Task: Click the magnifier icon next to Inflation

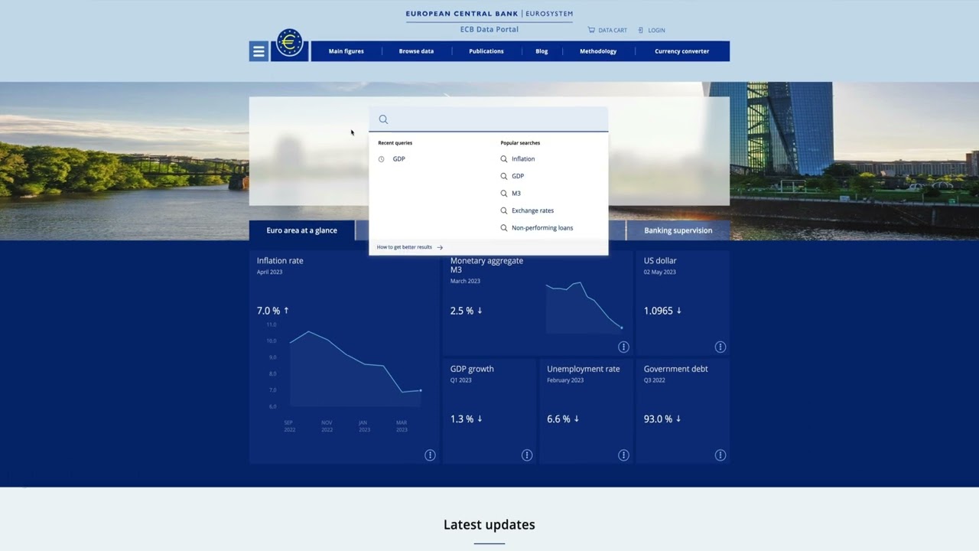Action: (504, 159)
